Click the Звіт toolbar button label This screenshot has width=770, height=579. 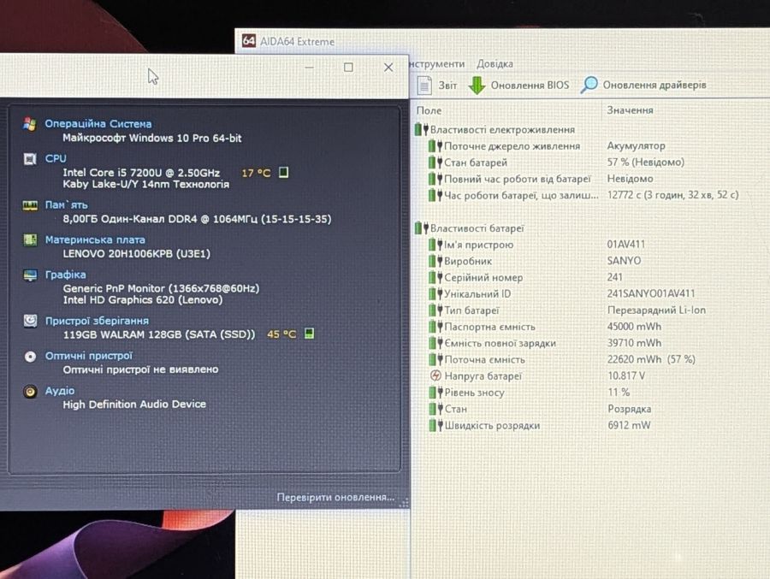pos(447,86)
